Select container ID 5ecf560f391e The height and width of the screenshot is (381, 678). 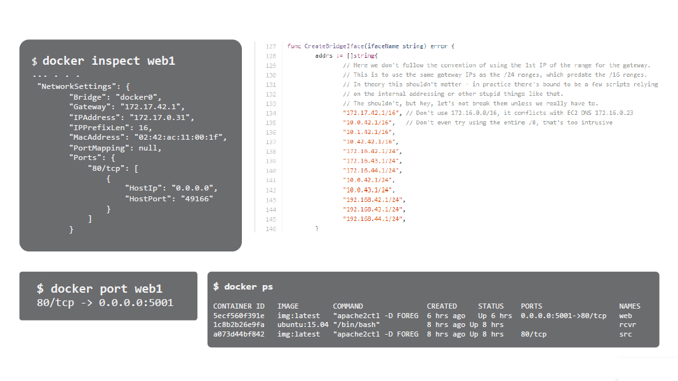239,316
